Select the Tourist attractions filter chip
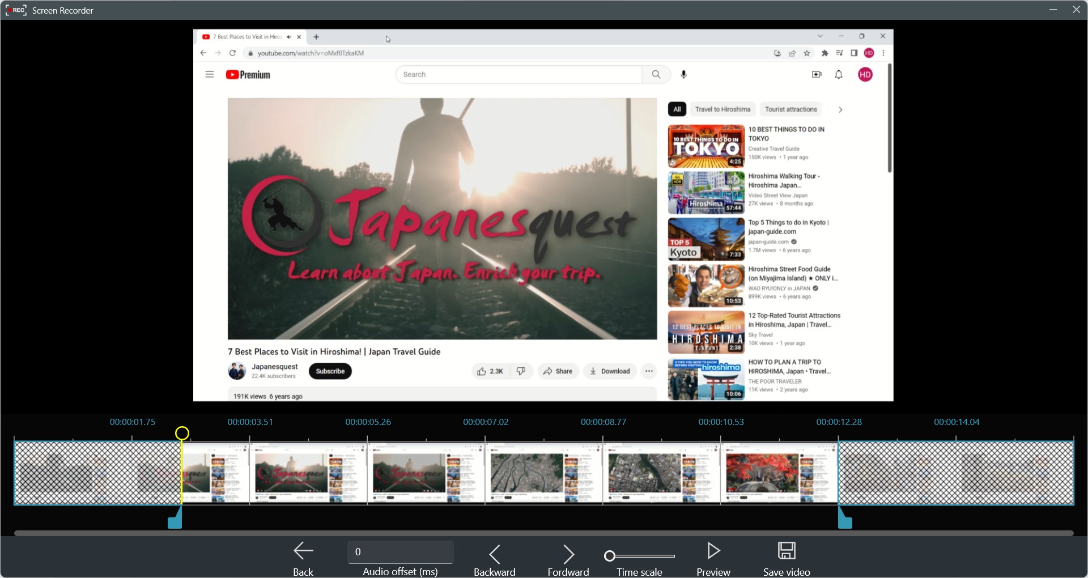 791,109
